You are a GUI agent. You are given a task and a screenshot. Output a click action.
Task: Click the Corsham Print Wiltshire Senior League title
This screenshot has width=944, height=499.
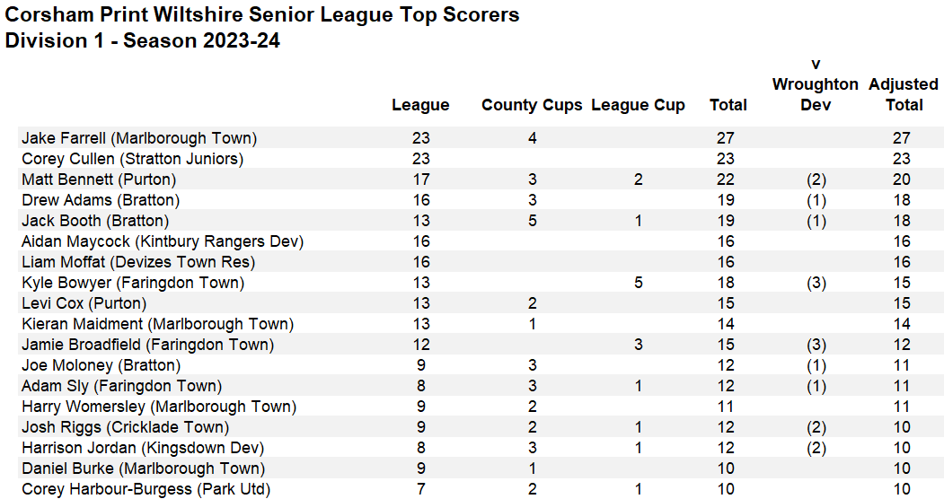262,15
